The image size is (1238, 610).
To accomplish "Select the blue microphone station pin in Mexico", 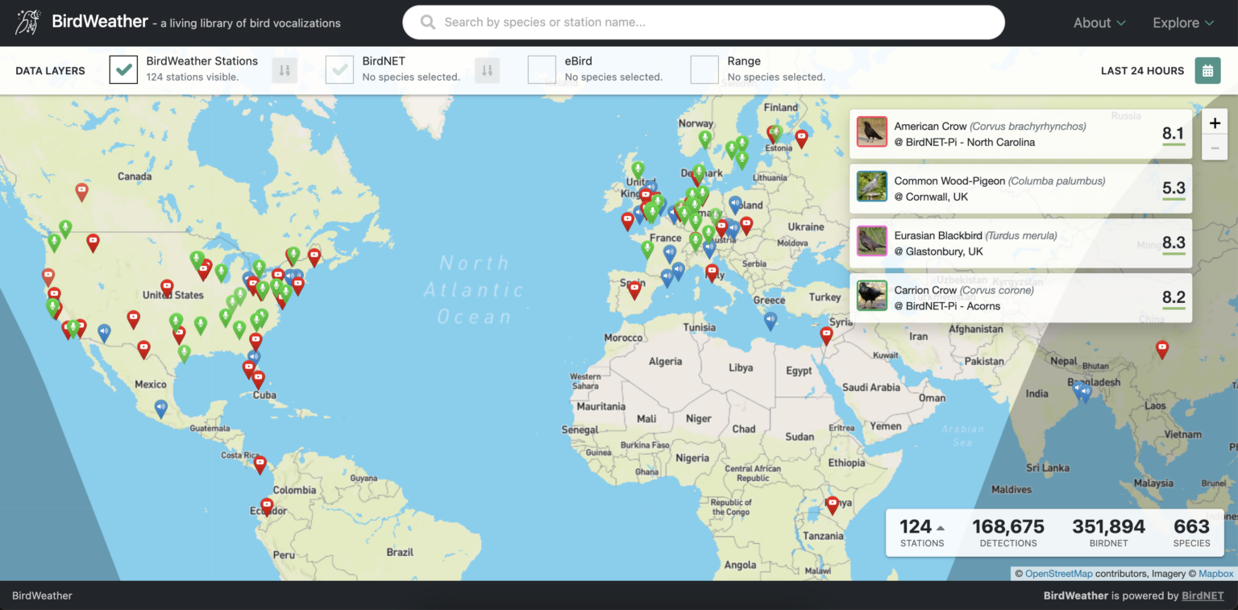I will (x=160, y=408).
